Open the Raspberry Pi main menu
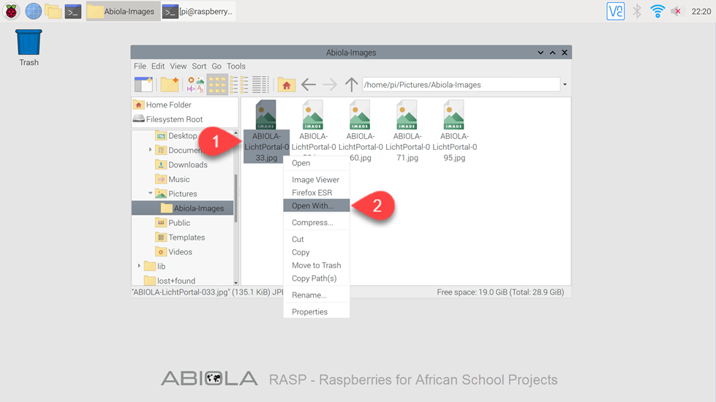This screenshot has height=402, width=716. (12, 11)
